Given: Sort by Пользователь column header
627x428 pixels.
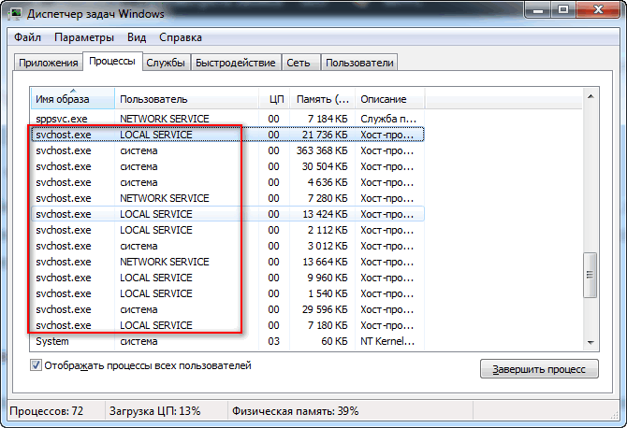Looking at the screenshot, I should click(x=187, y=99).
